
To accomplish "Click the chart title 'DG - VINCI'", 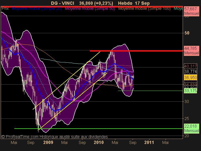I will point(62,3).
